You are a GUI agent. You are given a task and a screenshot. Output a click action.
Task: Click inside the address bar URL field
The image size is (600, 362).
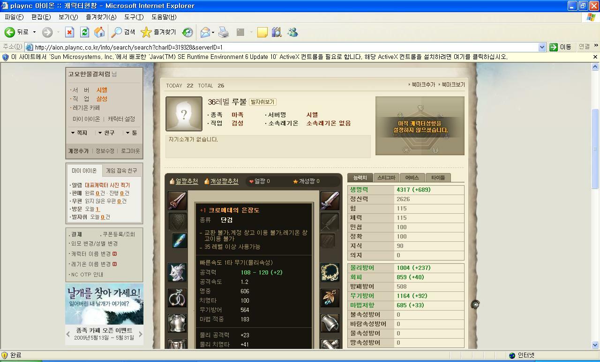281,47
